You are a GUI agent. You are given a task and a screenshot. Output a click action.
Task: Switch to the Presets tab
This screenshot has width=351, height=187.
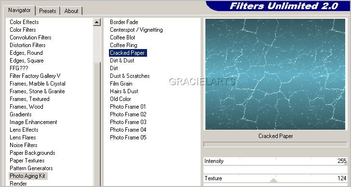tap(47, 11)
